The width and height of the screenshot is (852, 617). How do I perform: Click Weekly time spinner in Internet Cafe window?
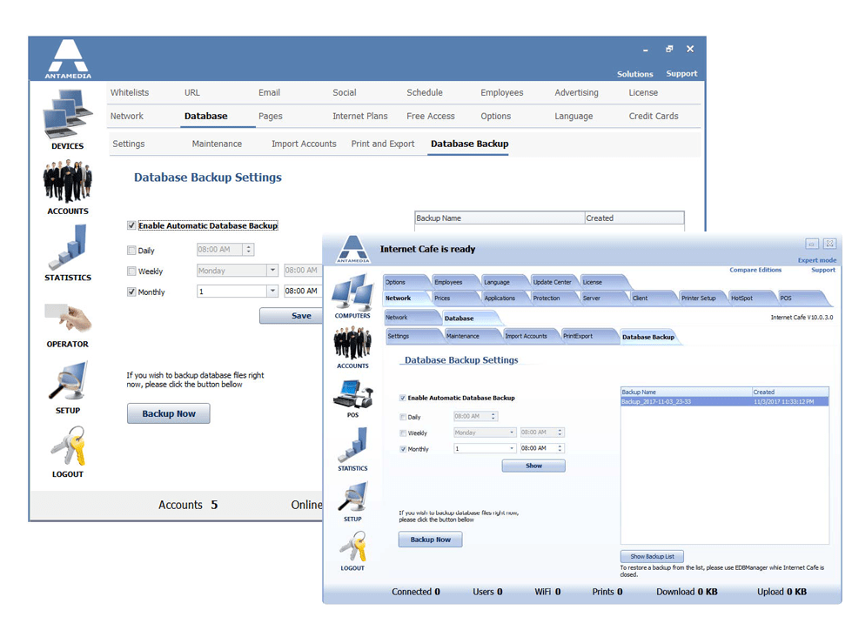(x=560, y=433)
